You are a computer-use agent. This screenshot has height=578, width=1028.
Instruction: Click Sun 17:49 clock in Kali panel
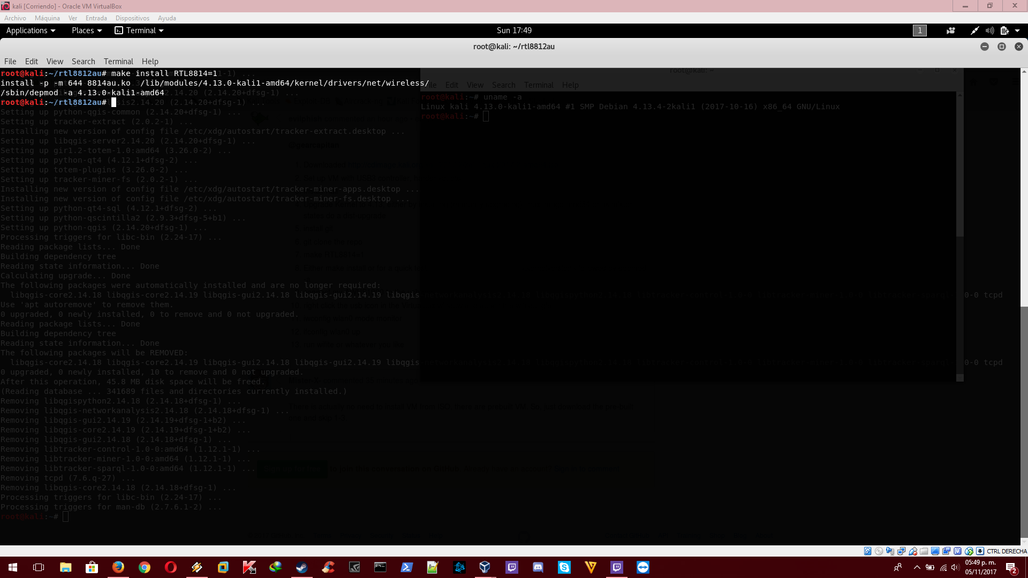click(514, 31)
